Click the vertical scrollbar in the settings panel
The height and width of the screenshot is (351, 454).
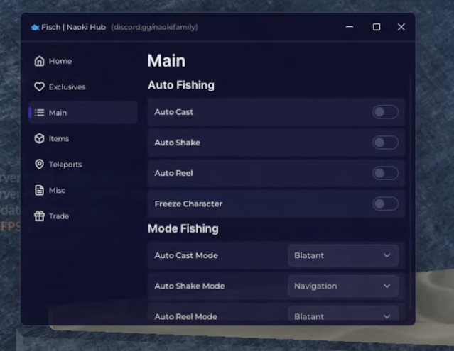pyautogui.click(x=411, y=194)
